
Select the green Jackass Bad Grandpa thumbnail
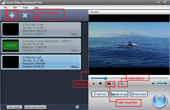pos(10,46)
